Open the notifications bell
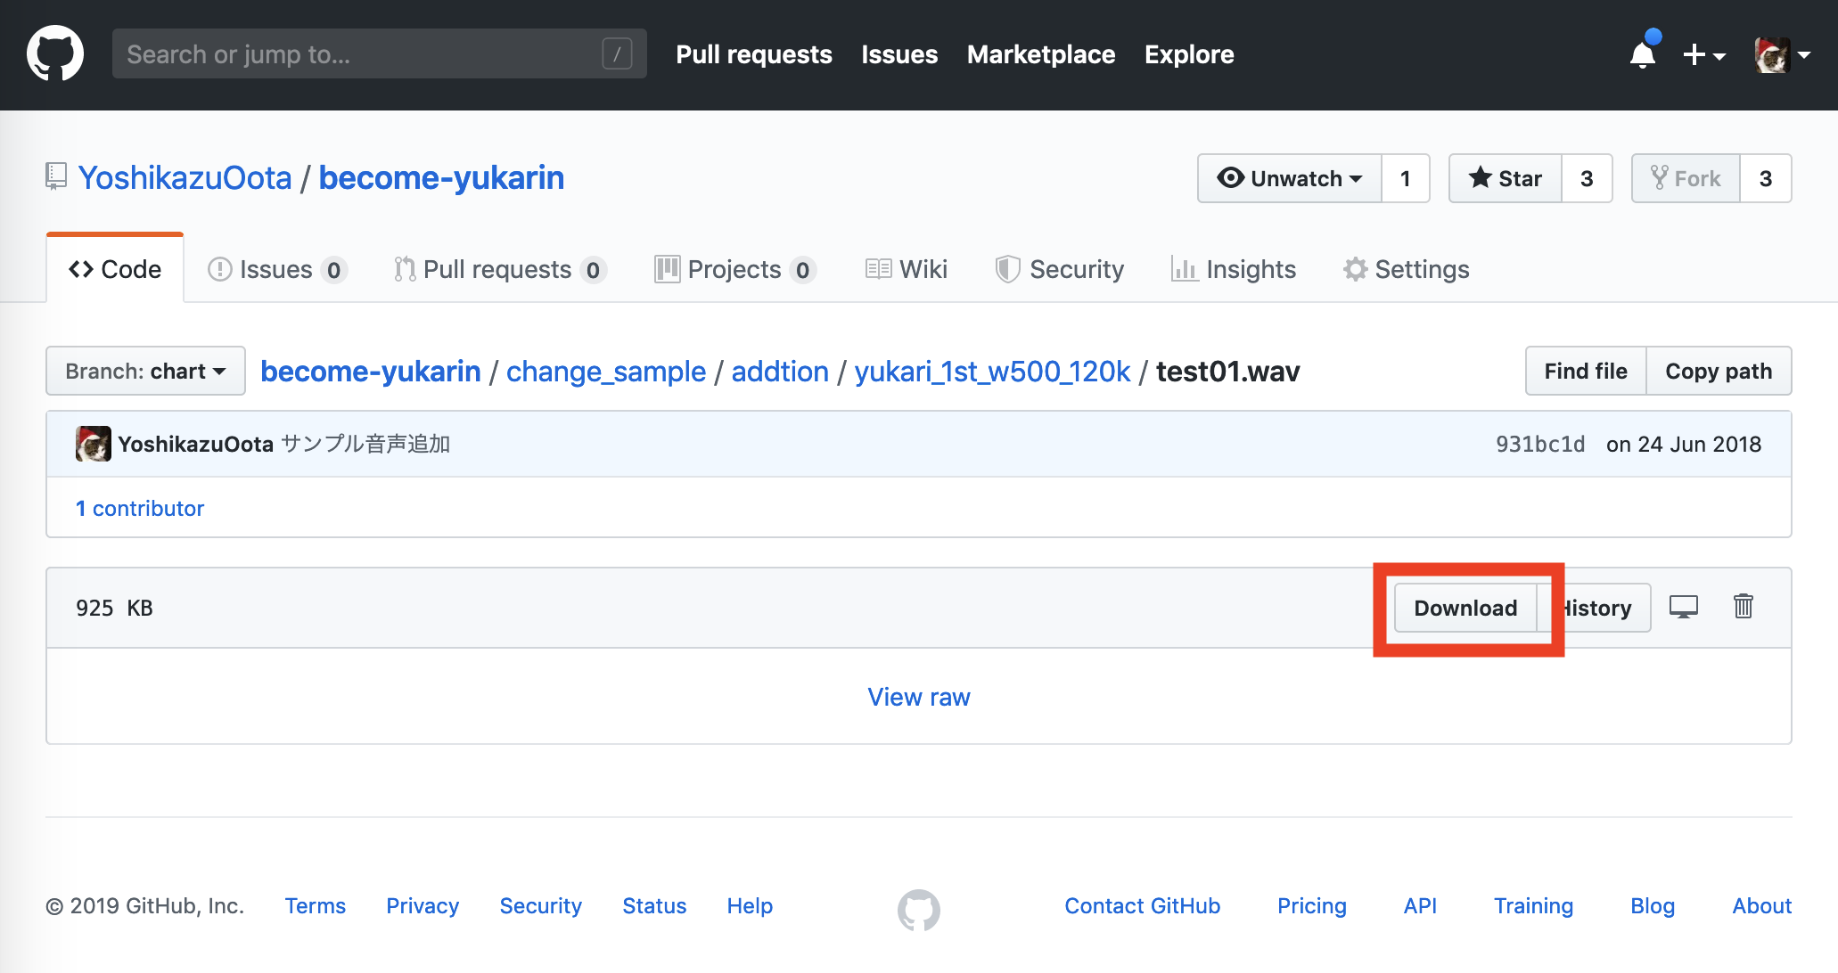 [x=1642, y=55]
